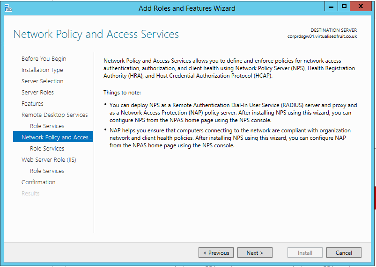Open the Features page in the sidebar
The image size is (376, 267).
pos(32,103)
